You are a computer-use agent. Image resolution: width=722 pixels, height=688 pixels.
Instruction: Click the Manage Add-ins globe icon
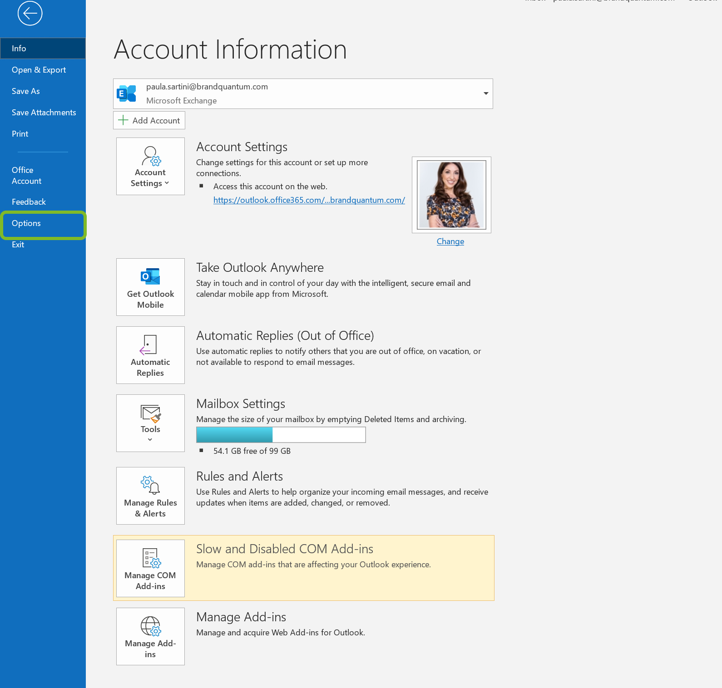coord(151,626)
